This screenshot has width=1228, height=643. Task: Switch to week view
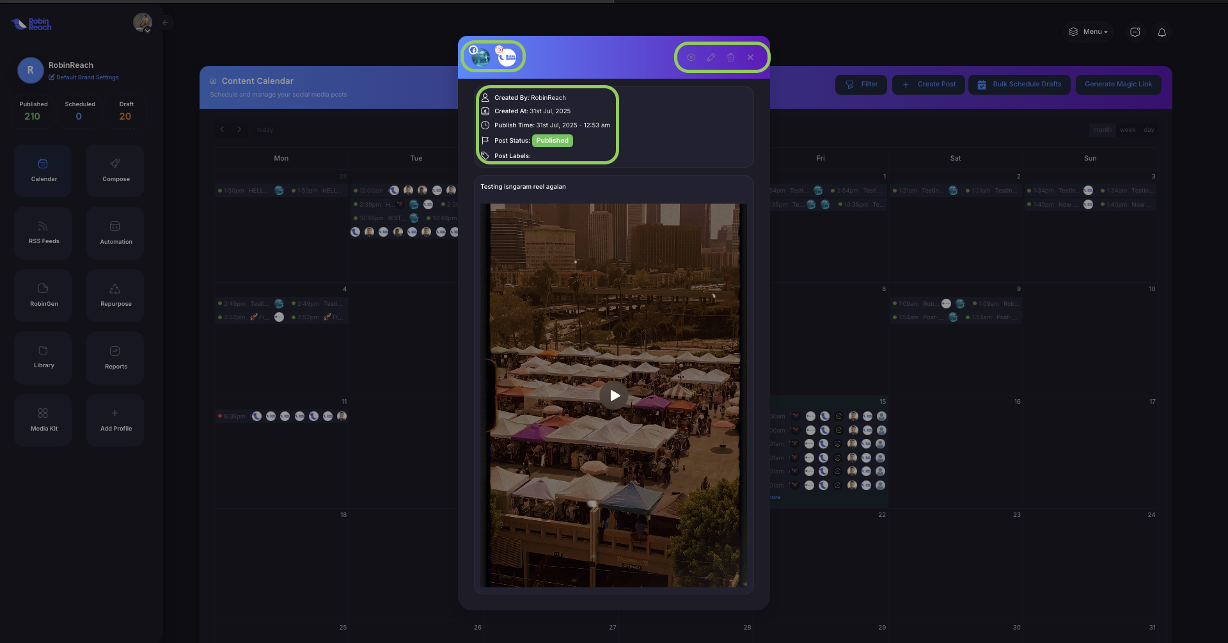click(1128, 130)
